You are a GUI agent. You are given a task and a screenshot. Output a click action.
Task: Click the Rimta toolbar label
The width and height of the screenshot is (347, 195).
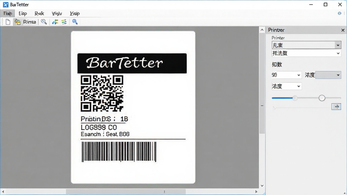29,22
